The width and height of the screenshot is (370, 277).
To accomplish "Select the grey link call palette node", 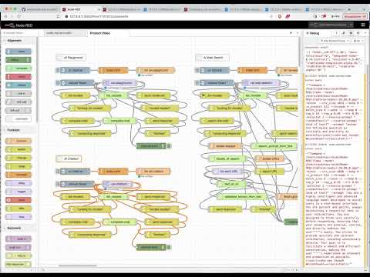I will pyautogui.click(x=18, y=102).
